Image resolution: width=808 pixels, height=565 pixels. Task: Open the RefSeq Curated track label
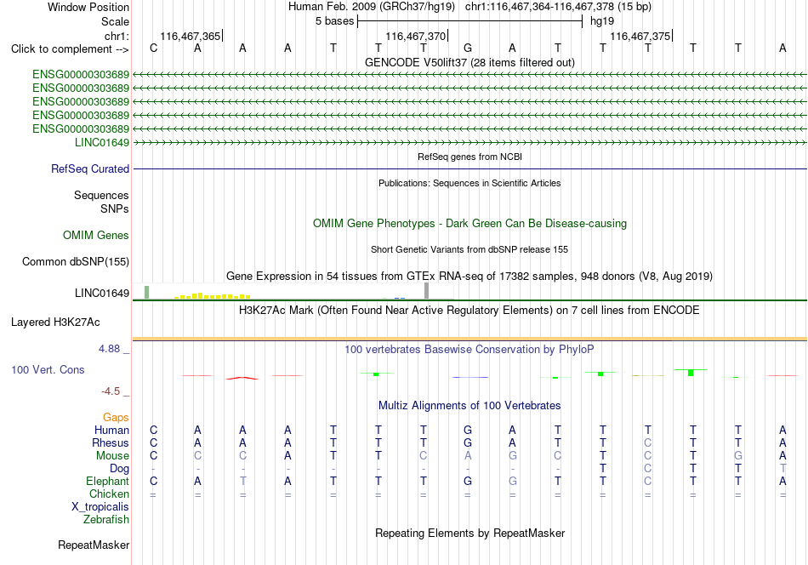pyautogui.click(x=90, y=168)
